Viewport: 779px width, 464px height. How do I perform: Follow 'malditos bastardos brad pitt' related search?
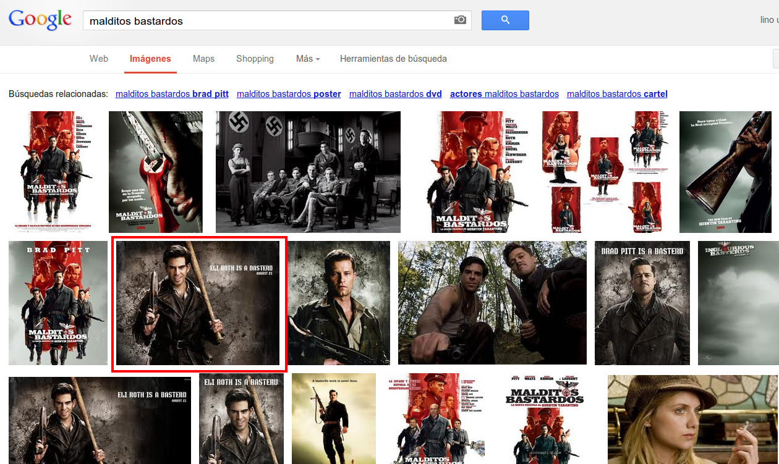tap(172, 94)
